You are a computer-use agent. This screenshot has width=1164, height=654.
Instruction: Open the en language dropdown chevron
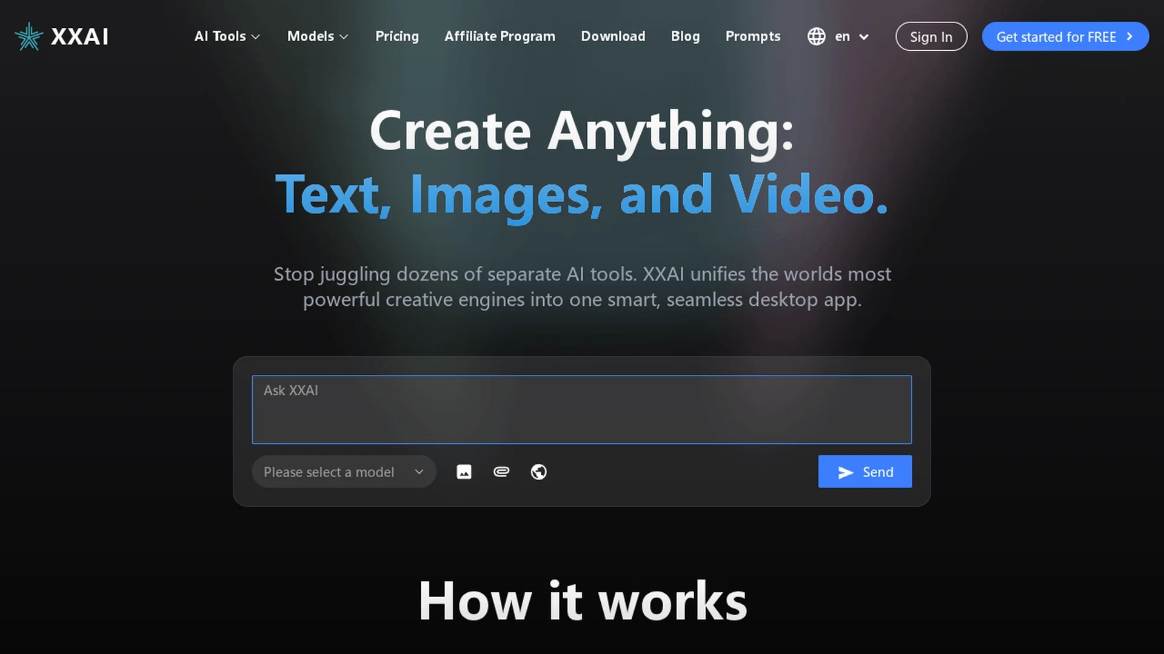[864, 37]
